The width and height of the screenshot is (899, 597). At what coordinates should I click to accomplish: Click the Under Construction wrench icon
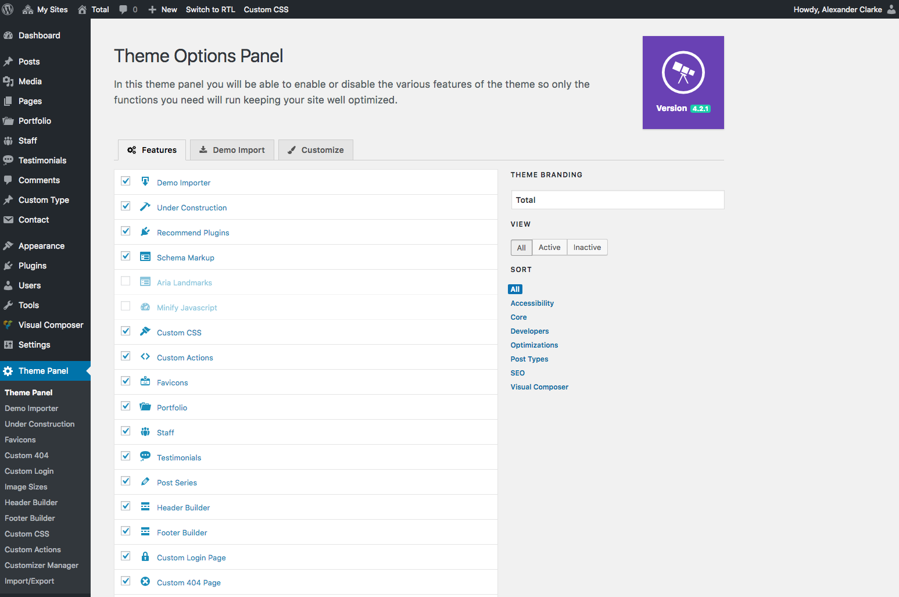pos(145,206)
